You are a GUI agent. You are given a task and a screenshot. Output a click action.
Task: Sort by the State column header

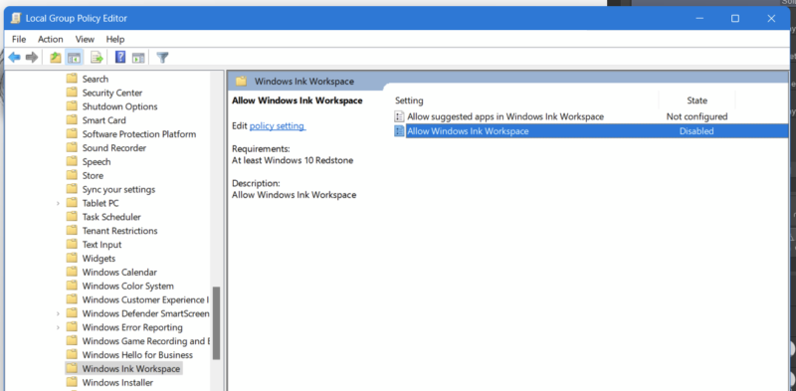(x=697, y=100)
